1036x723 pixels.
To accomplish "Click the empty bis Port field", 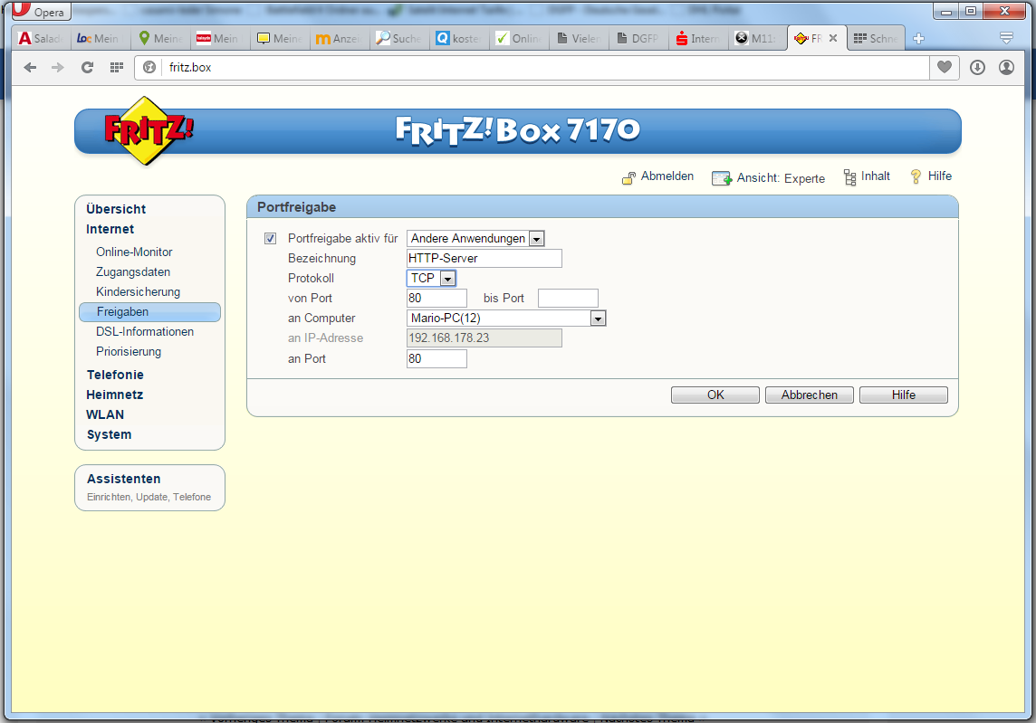I will coord(568,299).
